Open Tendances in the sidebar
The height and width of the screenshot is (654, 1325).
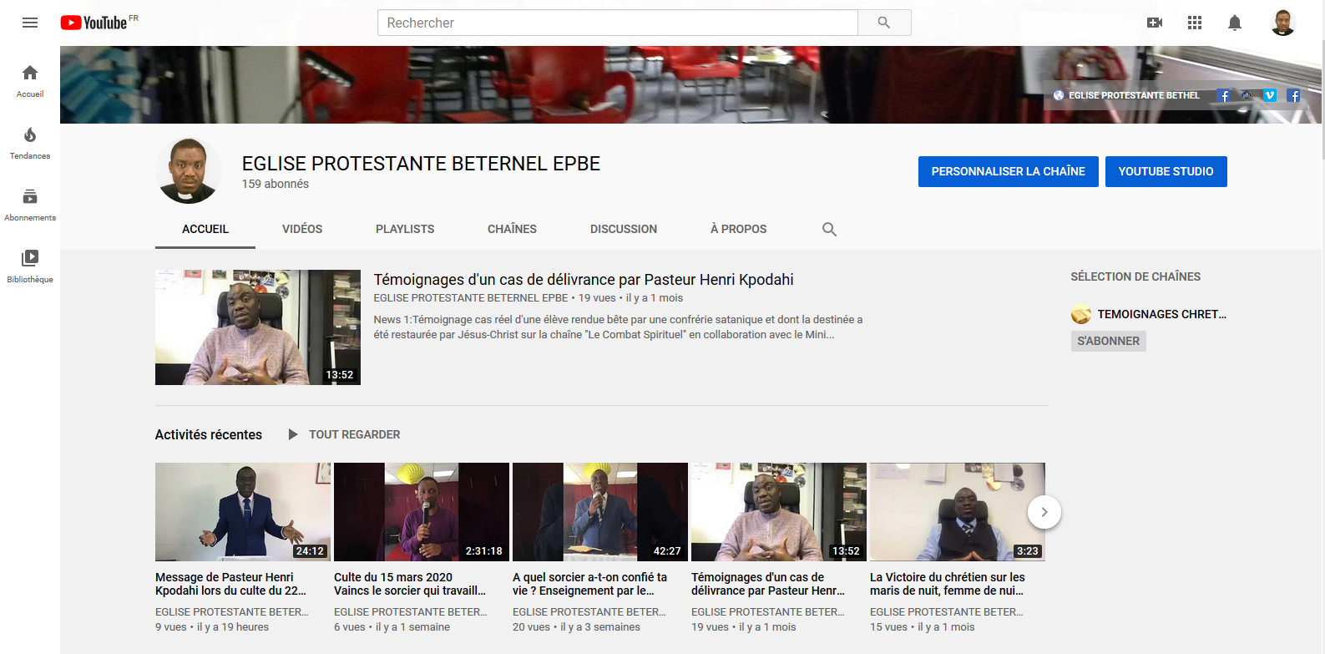(x=30, y=143)
